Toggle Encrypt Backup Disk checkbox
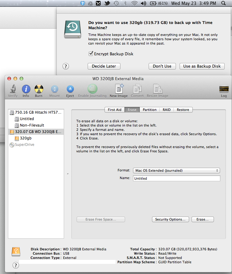 coord(91,53)
